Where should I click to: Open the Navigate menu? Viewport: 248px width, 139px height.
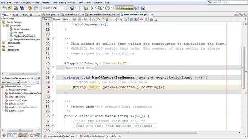(25, 3)
